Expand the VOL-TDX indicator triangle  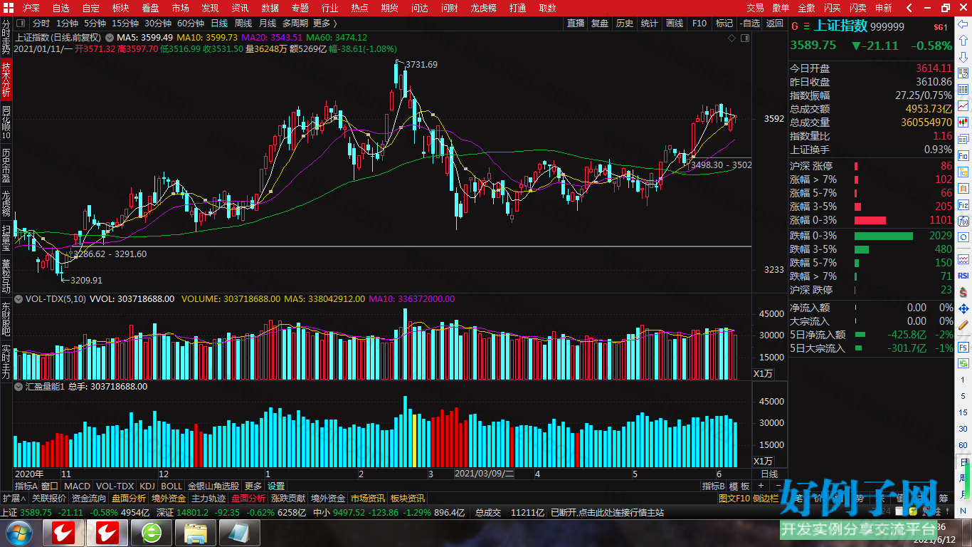[19, 298]
